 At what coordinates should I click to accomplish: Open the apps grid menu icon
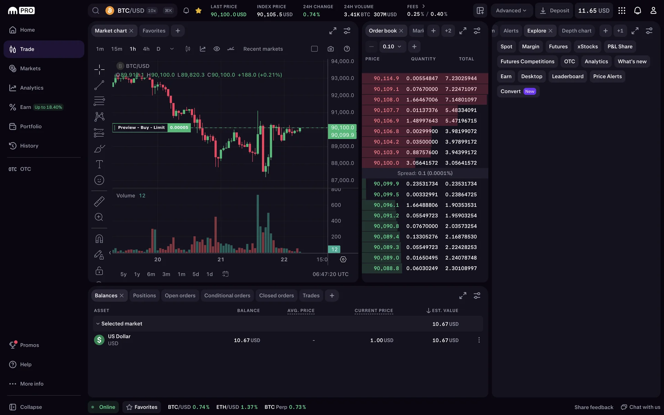click(x=622, y=10)
